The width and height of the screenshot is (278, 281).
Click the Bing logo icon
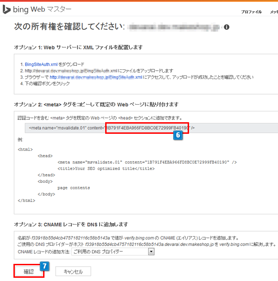(6, 9)
